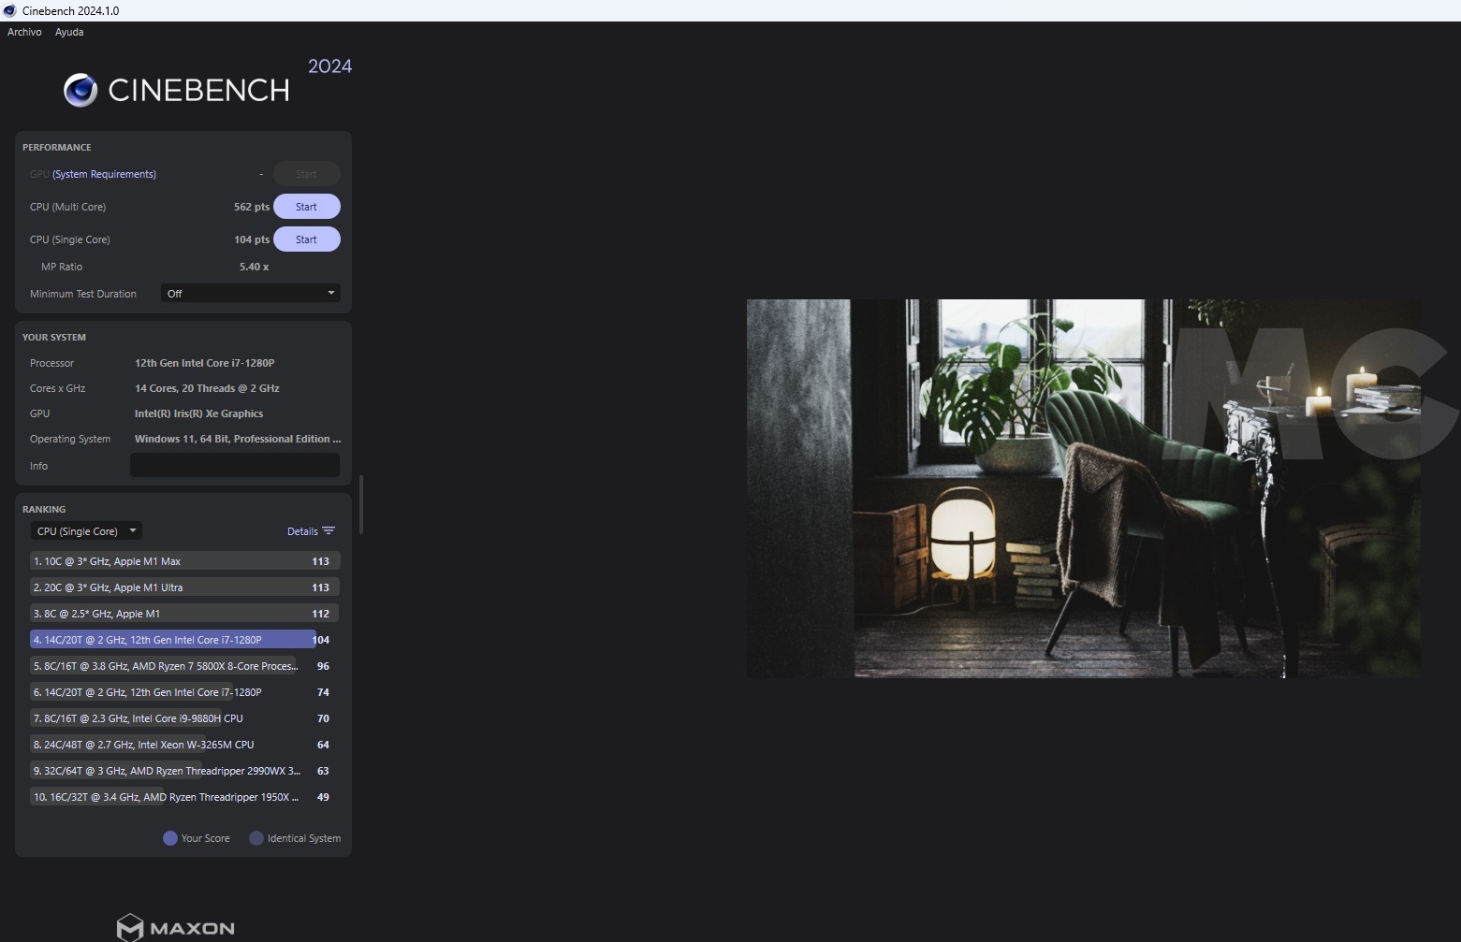Start the CPU (Single Core) benchmark
The image size is (1461, 942).
(306, 239)
